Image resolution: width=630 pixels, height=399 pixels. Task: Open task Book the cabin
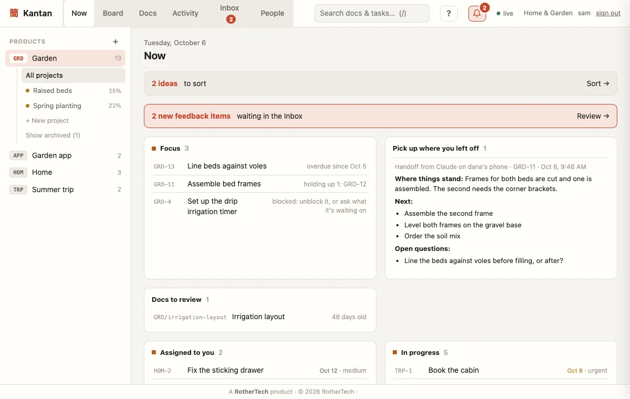[454, 370]
